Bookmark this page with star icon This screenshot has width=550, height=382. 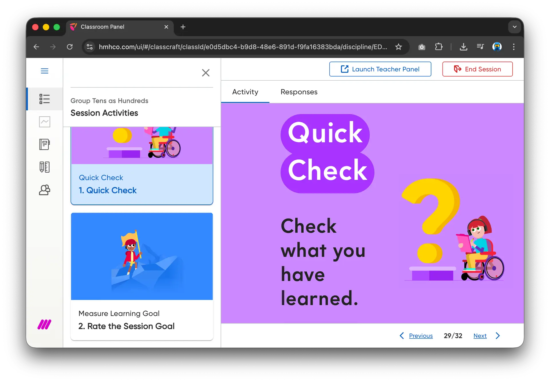click(x=398, y=47)
